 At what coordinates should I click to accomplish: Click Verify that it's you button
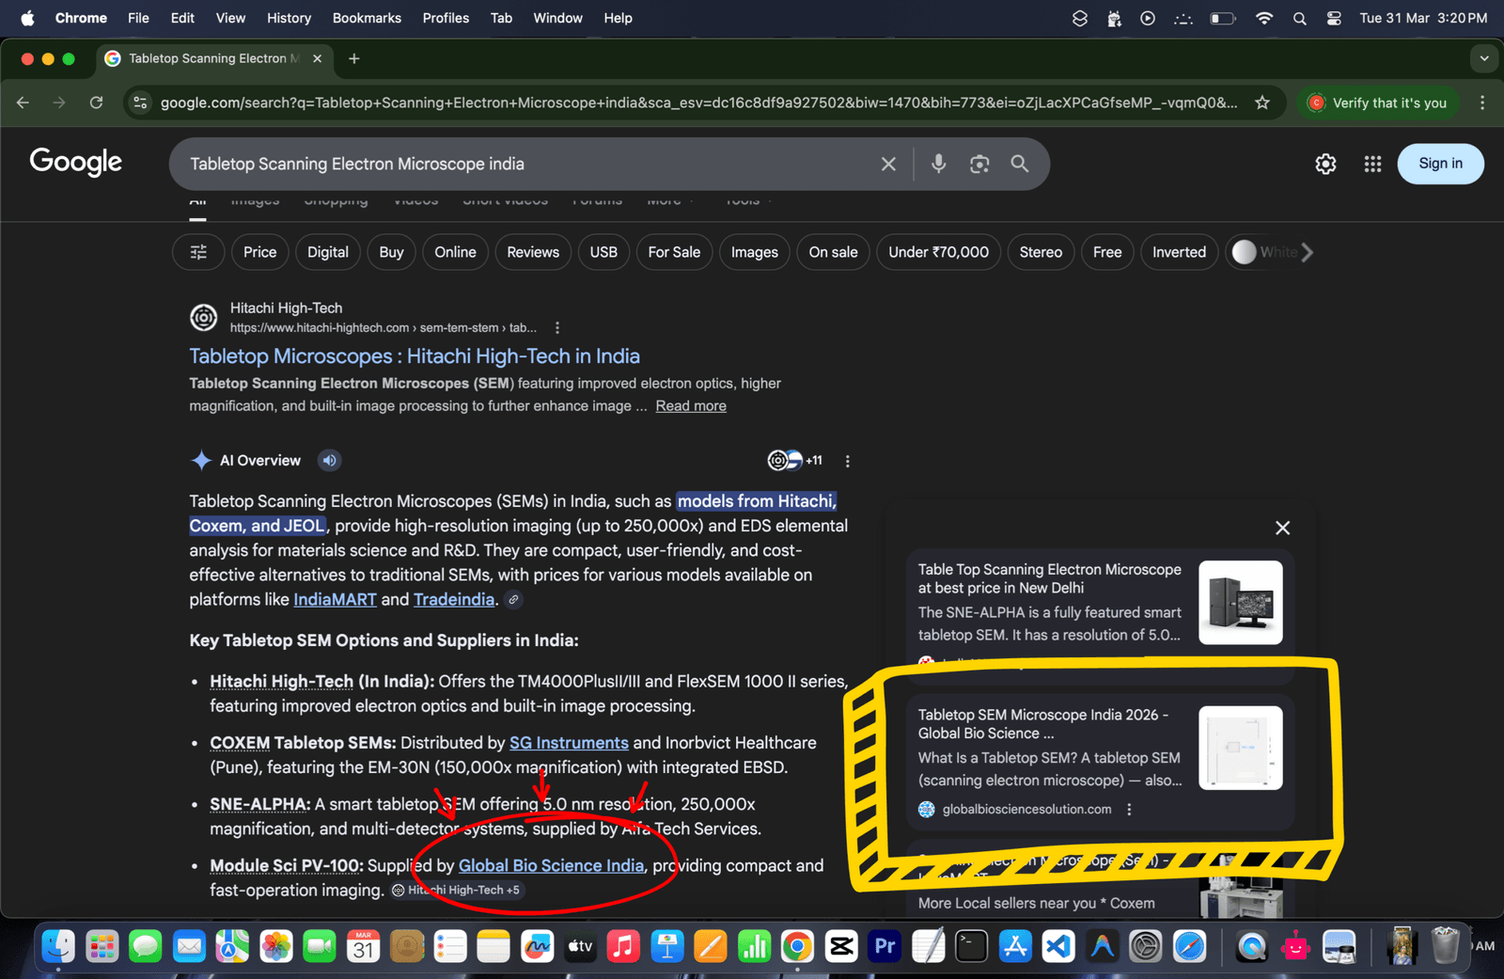pos(1379,103)
